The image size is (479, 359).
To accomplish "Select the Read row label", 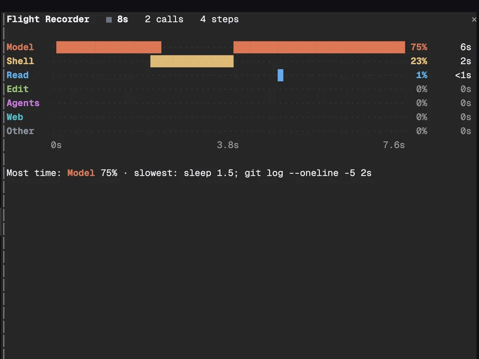I will pyautogui.click(x=17, y=75).
